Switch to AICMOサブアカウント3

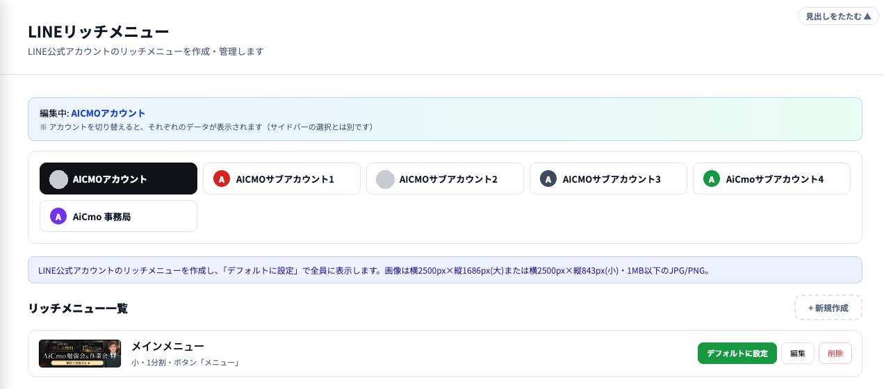(x=608, y=179)
